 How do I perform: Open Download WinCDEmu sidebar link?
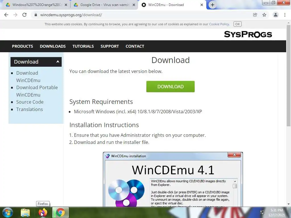click(28, 77)
